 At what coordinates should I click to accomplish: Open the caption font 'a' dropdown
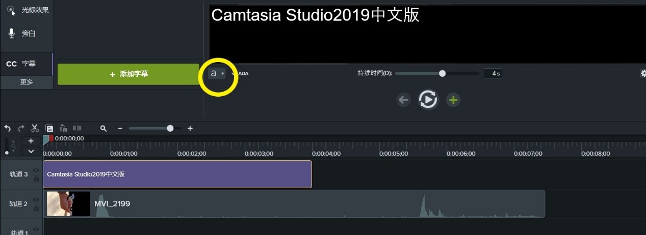pos(217,74)
